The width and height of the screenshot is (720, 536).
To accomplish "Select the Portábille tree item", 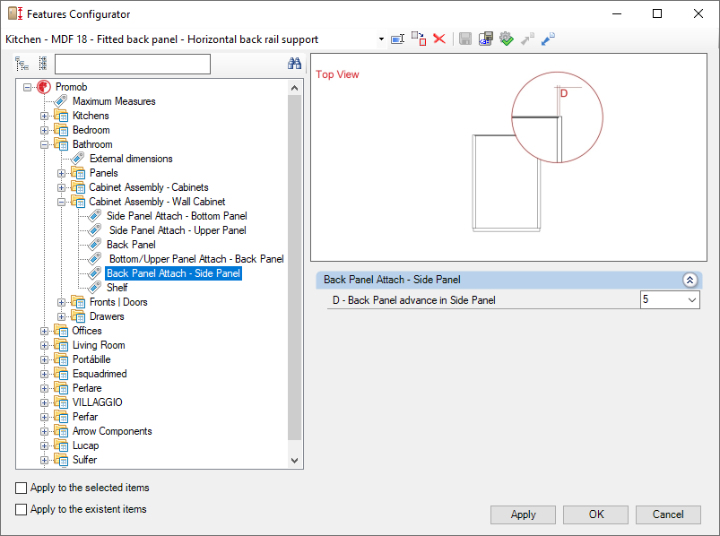I will click(x=91, y=359).
